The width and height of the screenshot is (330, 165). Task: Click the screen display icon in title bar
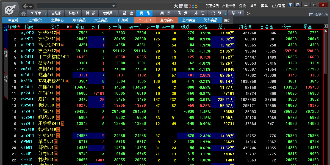coord(291,5)
